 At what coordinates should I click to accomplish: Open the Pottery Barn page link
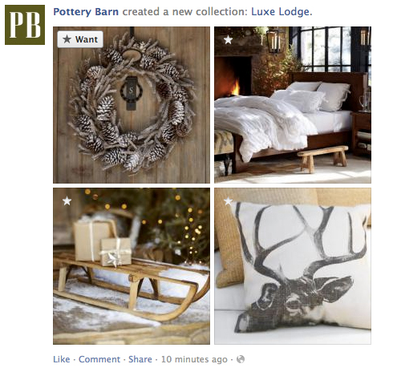click(86, 12)
